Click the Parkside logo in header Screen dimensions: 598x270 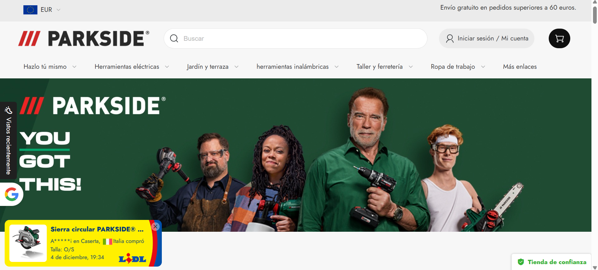pos(84,39)
